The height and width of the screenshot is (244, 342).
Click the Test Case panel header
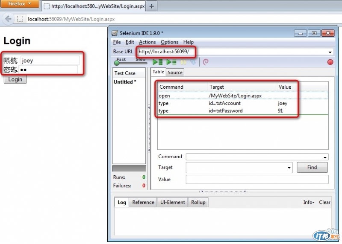coord(129,73)
